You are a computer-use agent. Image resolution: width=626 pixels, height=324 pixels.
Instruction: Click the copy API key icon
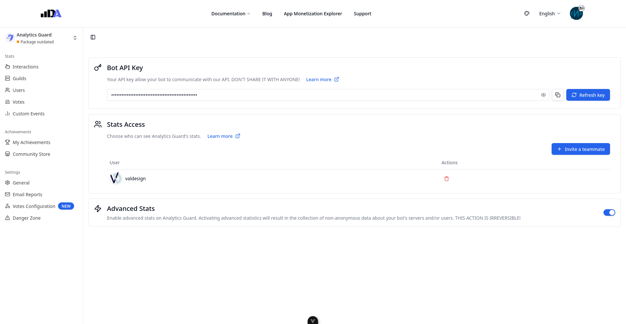click(557, 95)
